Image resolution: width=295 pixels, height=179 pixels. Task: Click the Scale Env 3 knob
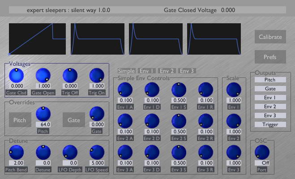click(234, 152)
